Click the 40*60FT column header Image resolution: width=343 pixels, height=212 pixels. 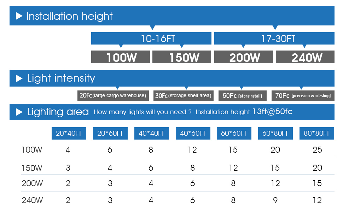tap(193, 133)
